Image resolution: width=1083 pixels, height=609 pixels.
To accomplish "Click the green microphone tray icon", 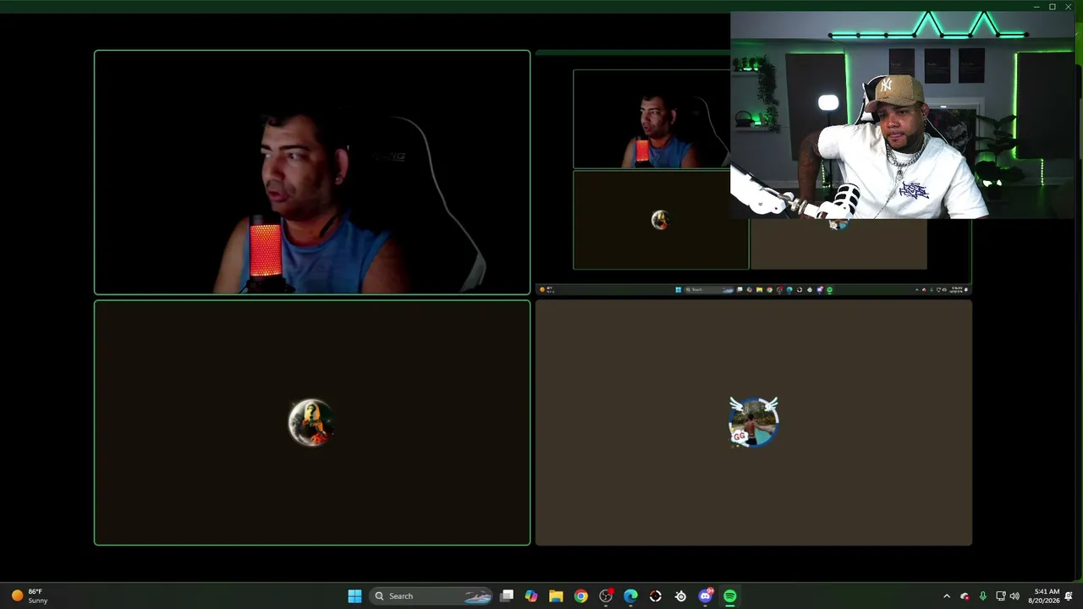I will pos(982,596).
